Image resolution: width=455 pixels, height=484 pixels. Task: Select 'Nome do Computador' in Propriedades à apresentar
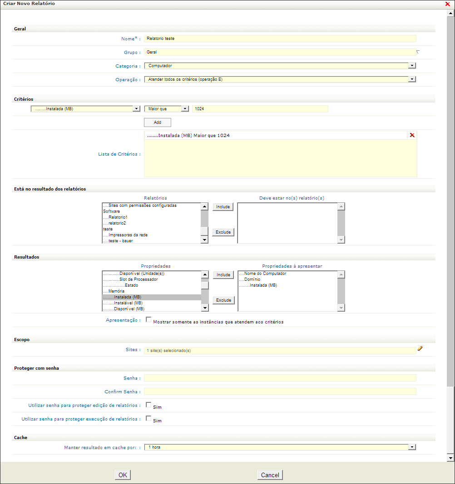click(287, 274)
